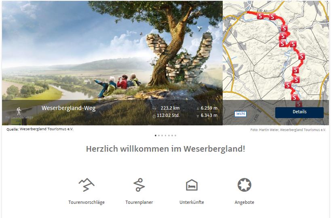The width and height of the screenshot is (331, 218).
Task: Click the clock icon beside 112:02 Std.
Action: [x=154, y=116]
